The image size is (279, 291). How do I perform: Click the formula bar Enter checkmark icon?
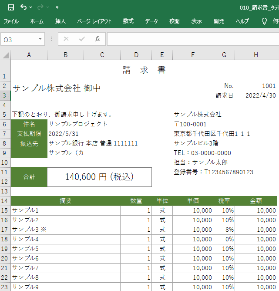tap(82, 39)
